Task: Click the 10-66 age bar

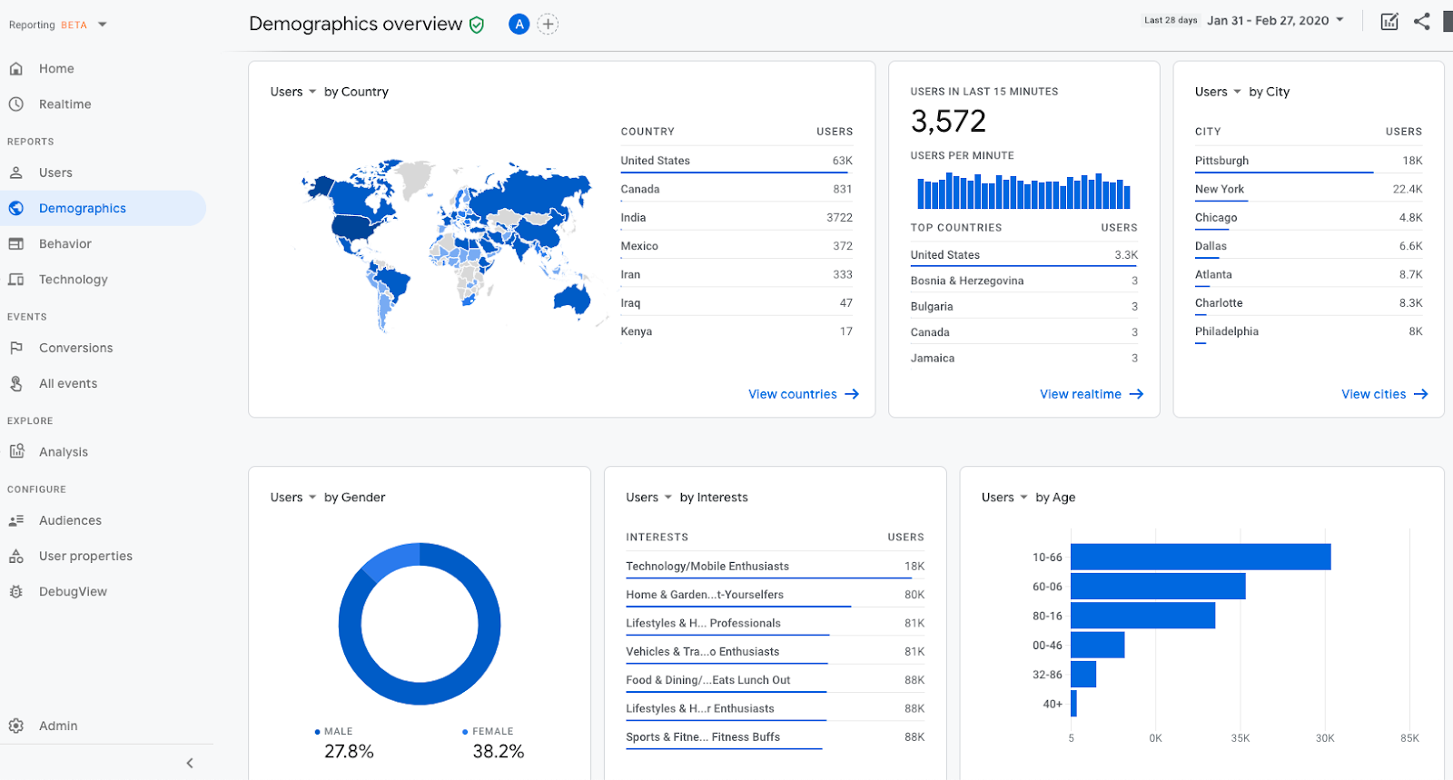Action: (x=1201, y=557)
